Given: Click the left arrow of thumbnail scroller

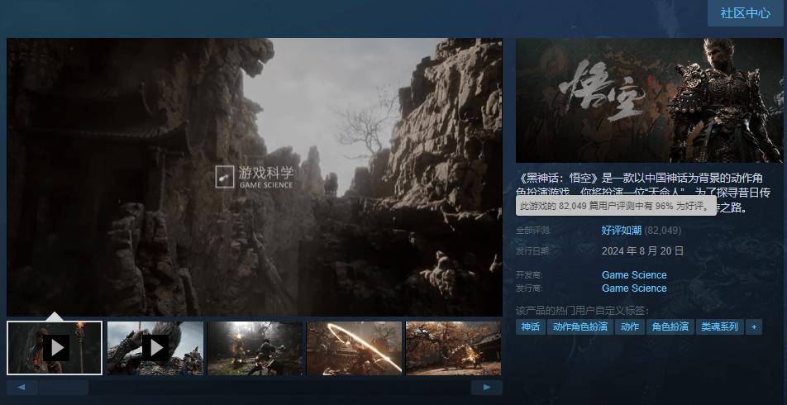Looking at the screenshot, I should (21, 388).
